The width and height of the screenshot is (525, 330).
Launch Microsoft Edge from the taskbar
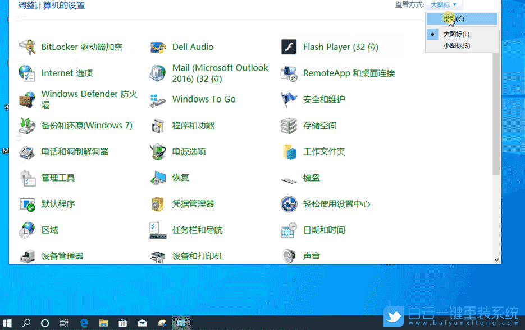click(x=84, y=323)
